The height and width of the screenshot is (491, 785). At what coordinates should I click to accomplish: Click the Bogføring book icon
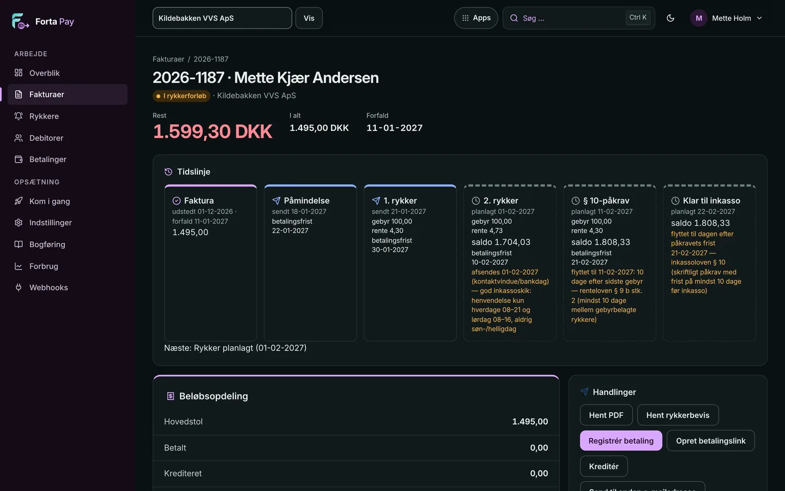[19, 244]
